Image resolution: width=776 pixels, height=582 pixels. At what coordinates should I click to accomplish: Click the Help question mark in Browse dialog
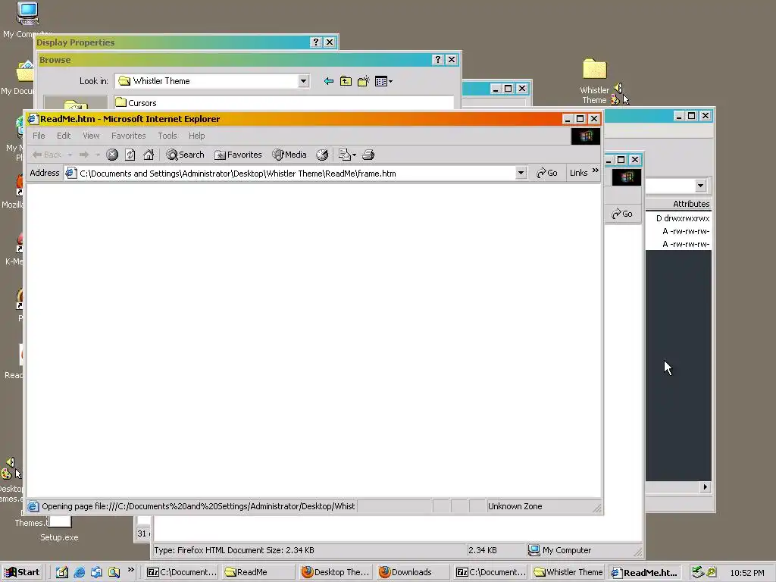tap(437, 59)
